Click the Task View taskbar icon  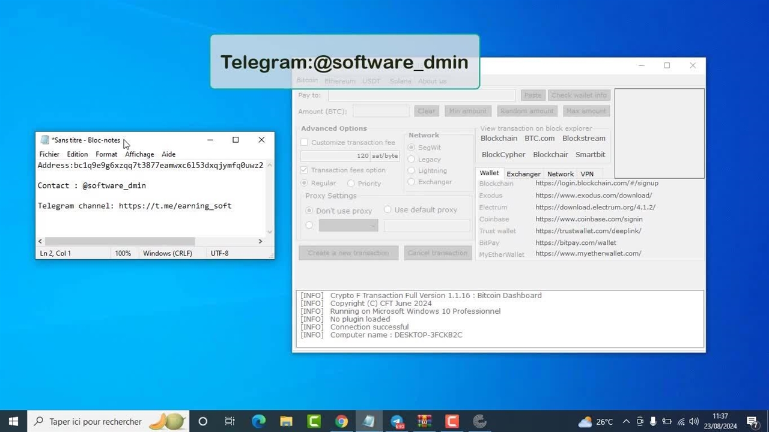pyautogui.click(x=229, y=422)
